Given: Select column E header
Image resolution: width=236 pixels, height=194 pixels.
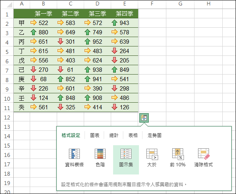Looking at the screenshot, I should (x=124, y=4).
